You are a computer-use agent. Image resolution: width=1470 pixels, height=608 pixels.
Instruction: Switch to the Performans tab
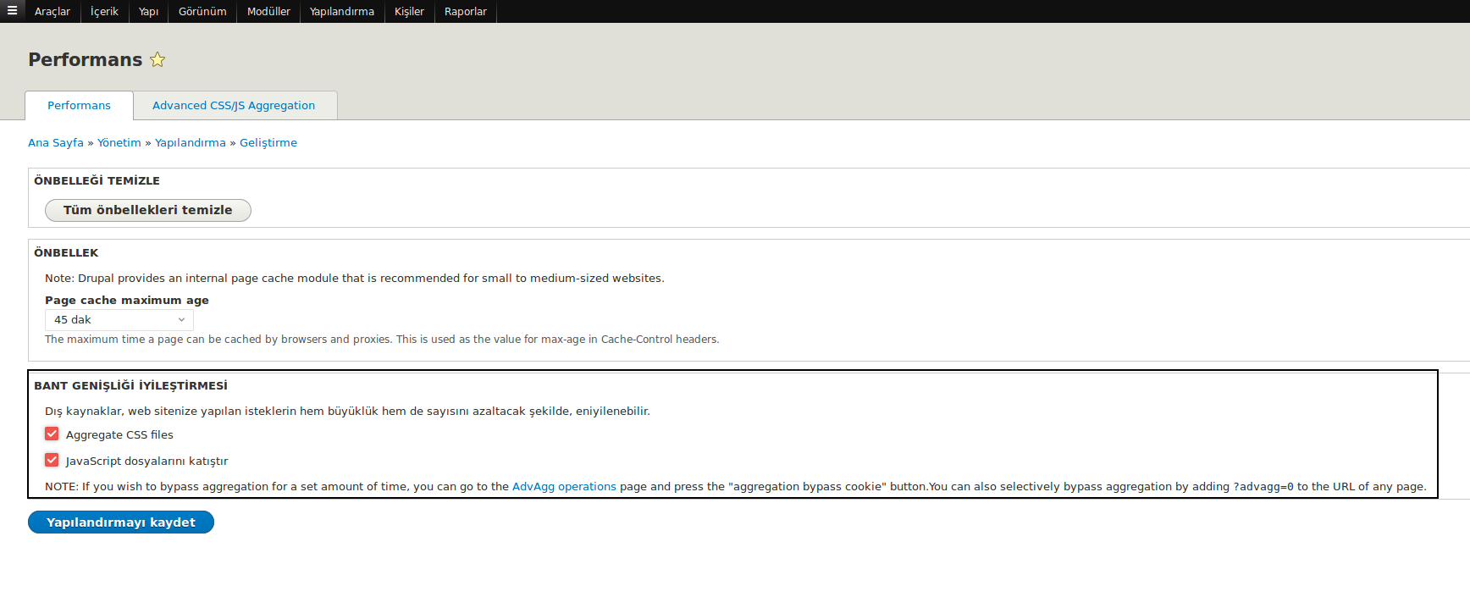[x=79, y=106]
